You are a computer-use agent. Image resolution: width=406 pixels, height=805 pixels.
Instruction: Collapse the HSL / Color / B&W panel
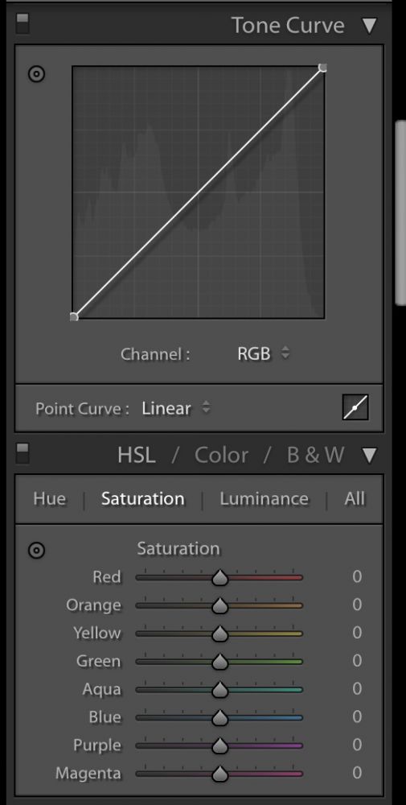click(370, 455)
